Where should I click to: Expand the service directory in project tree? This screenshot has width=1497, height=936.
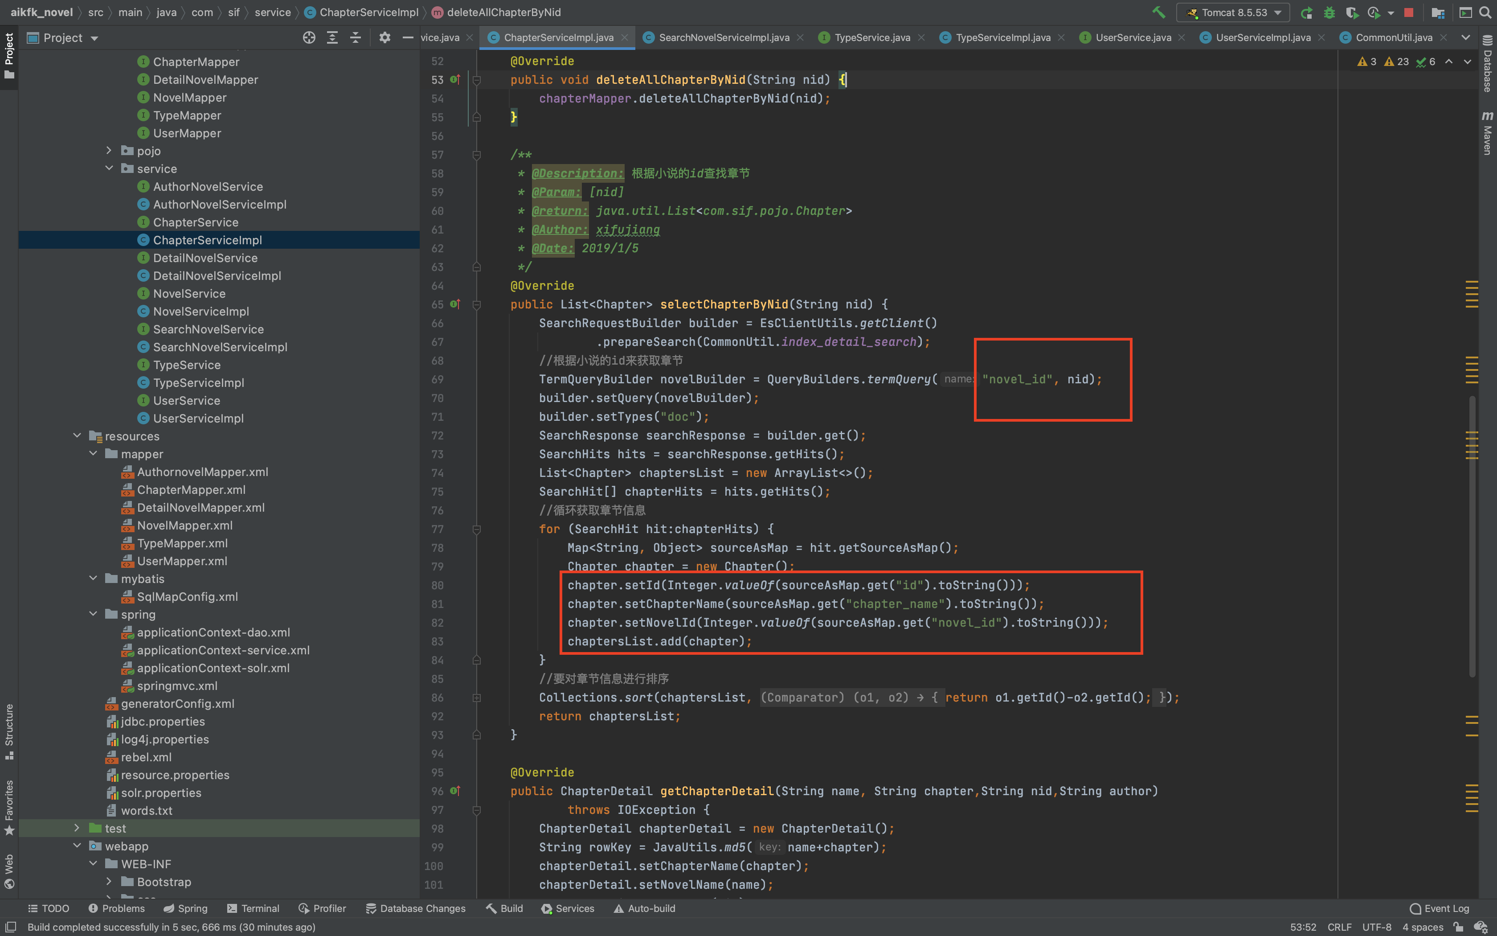tap(109, 168)
